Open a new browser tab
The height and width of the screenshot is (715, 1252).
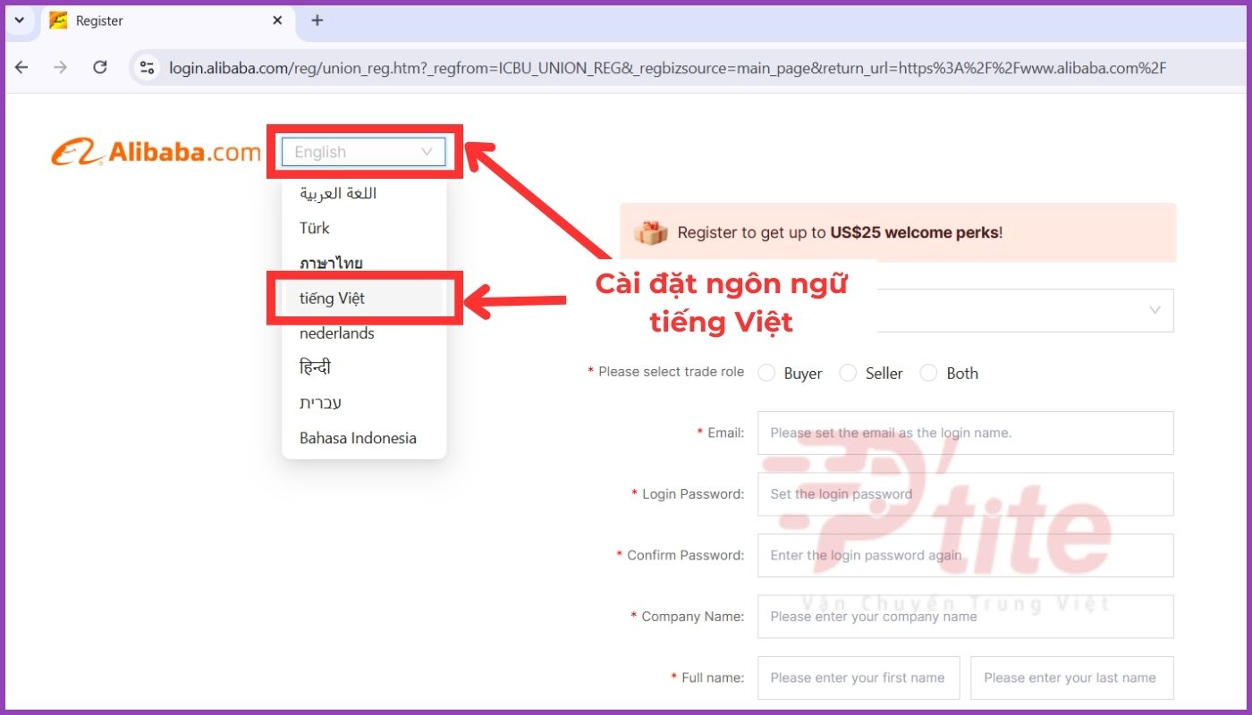pyautogui.click(x=317, y=21)
